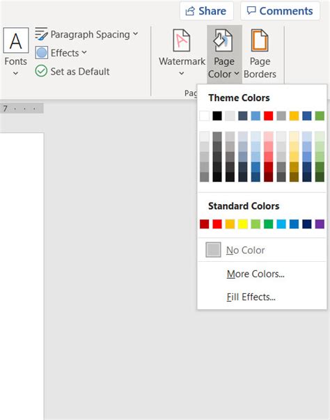Open the Comments pane

(280, 11)
